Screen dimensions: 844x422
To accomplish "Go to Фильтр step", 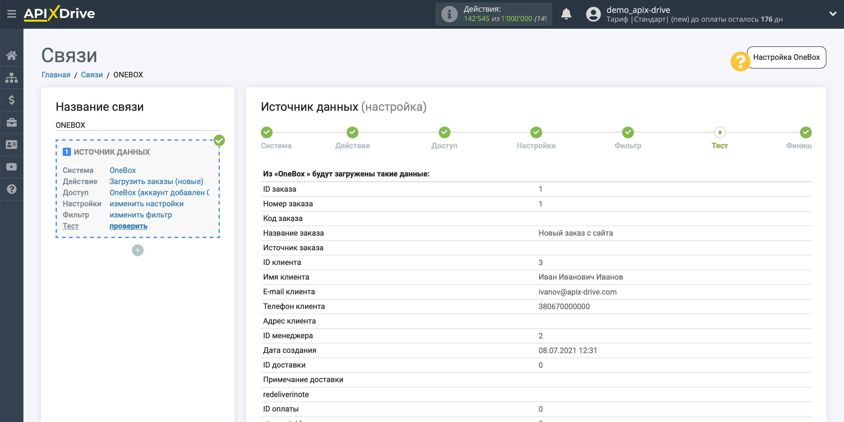I will point(628,145).
